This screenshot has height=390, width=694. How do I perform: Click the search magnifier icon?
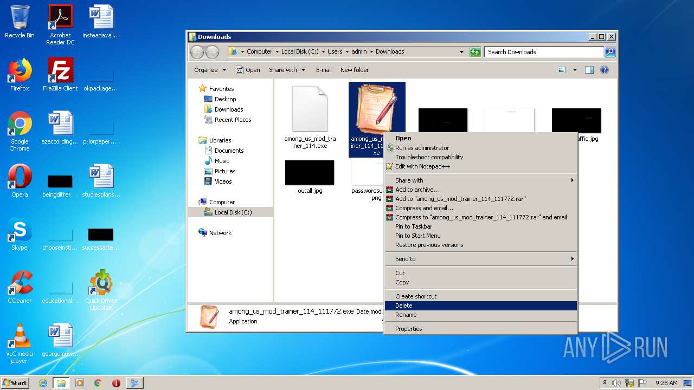610,52
